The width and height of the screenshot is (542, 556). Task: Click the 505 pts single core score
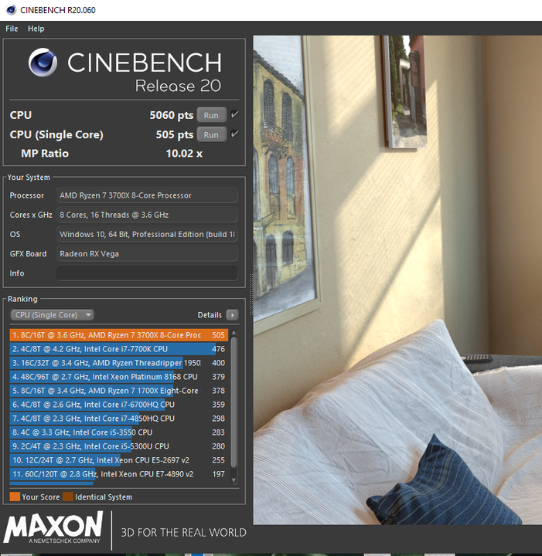[175, 134]
